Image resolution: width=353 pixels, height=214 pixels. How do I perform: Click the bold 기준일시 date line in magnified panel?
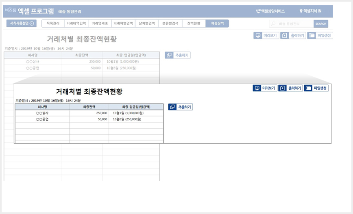tap(48, 100)
